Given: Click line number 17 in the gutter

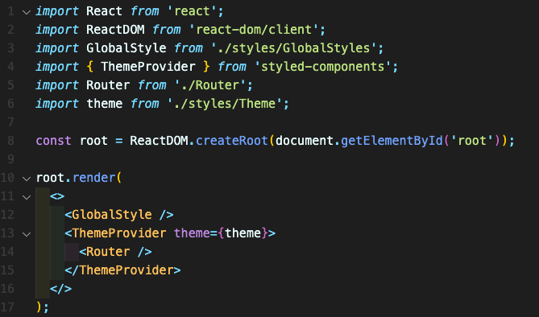Looking at the screenshot, I should (7, 307).
